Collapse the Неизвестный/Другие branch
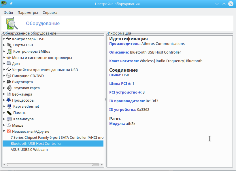236x171 pixels. [4, 131]
